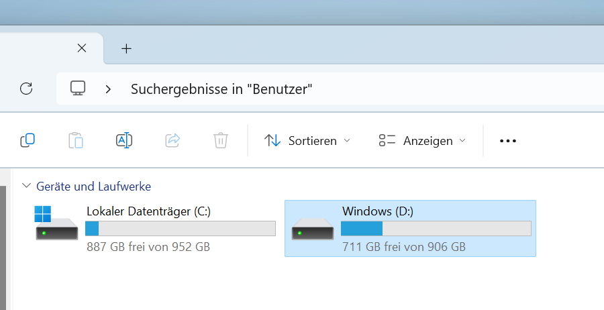Image resolution: width=604 pixels, height=310 pixels.
Task: Click the C: drive storage usage bar
Action: 181,228
